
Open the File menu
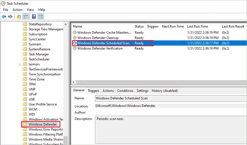click(6, 10)
